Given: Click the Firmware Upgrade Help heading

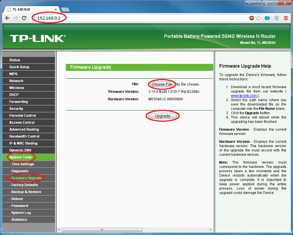Looking at the screenshot, I should point(245,66).
